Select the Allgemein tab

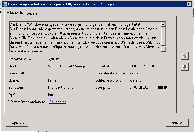[15, 13]
